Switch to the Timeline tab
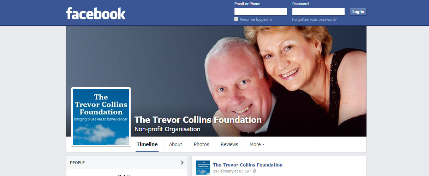 (x=147, y=144)
